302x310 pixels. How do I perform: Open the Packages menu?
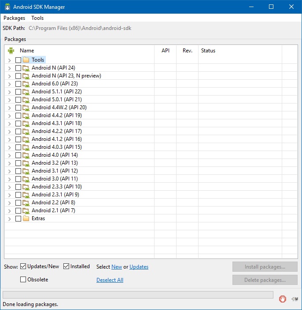14,18
